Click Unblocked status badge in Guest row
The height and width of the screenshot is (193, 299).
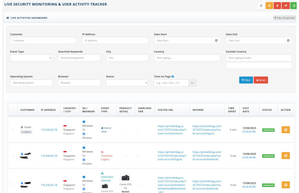268,130
